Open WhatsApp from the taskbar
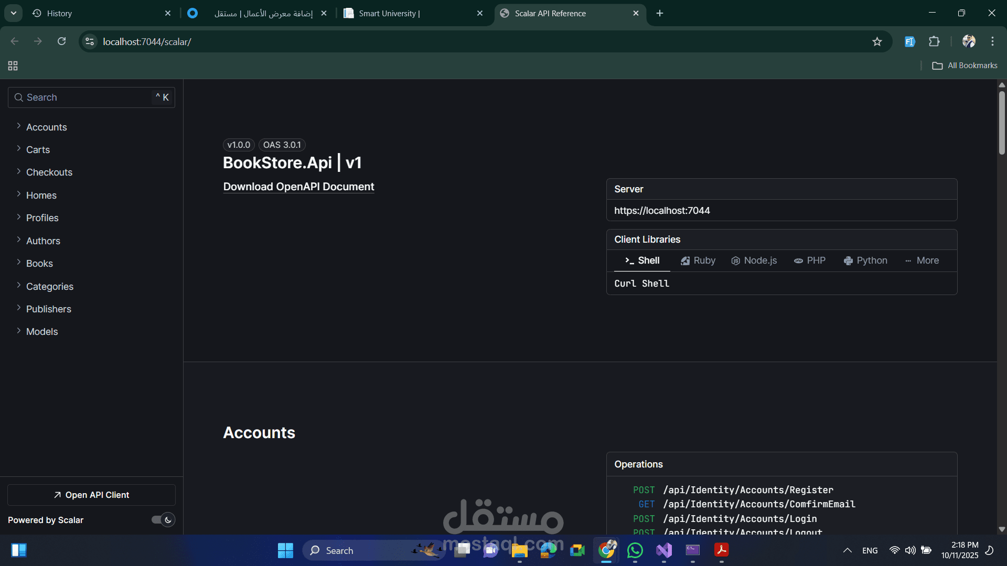The height and width of the screenshot is (566, 1007). coord(635,550)
